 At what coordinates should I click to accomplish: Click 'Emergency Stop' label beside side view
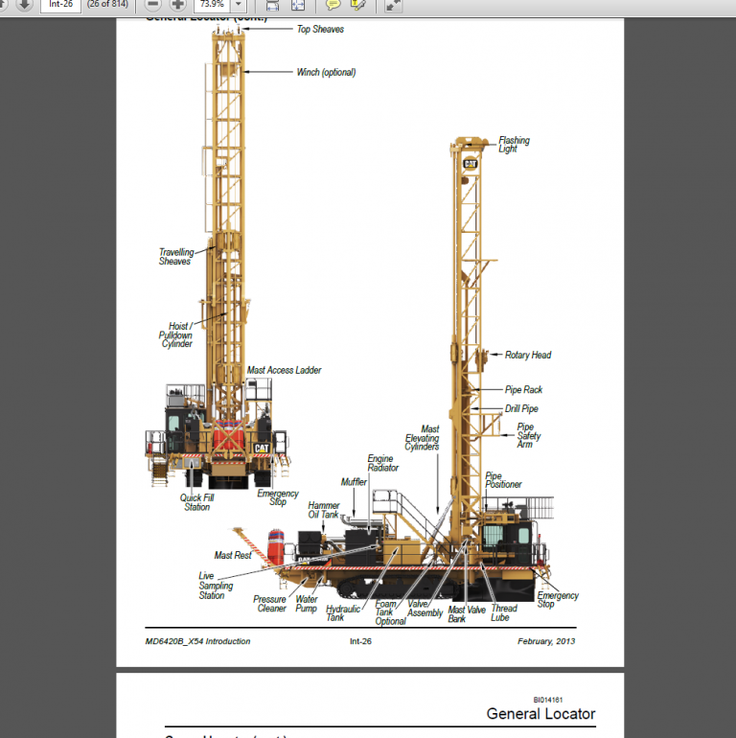coord(558,600)
